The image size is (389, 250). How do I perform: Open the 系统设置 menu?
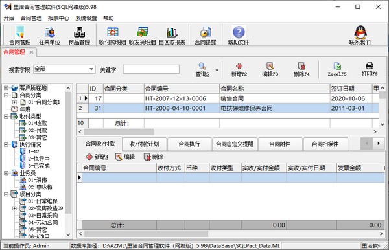point(86,18)
